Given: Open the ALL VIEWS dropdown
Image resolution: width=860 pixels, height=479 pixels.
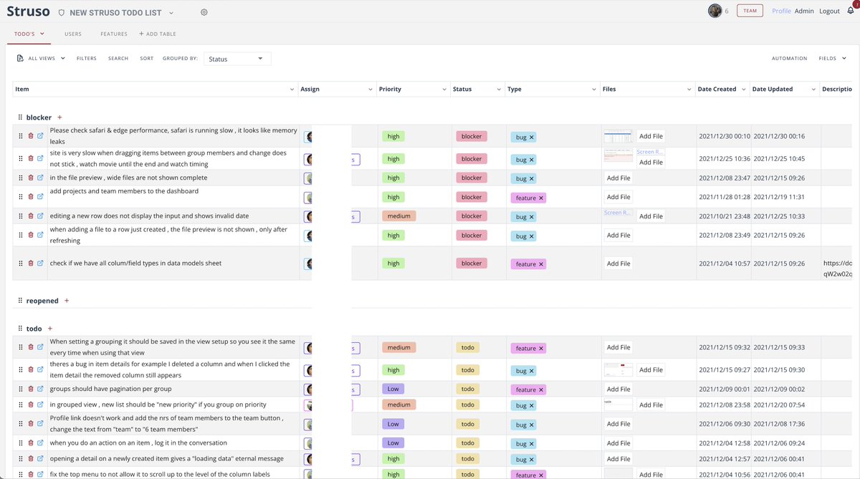Looking at the screenshot, I should [41, 58].
